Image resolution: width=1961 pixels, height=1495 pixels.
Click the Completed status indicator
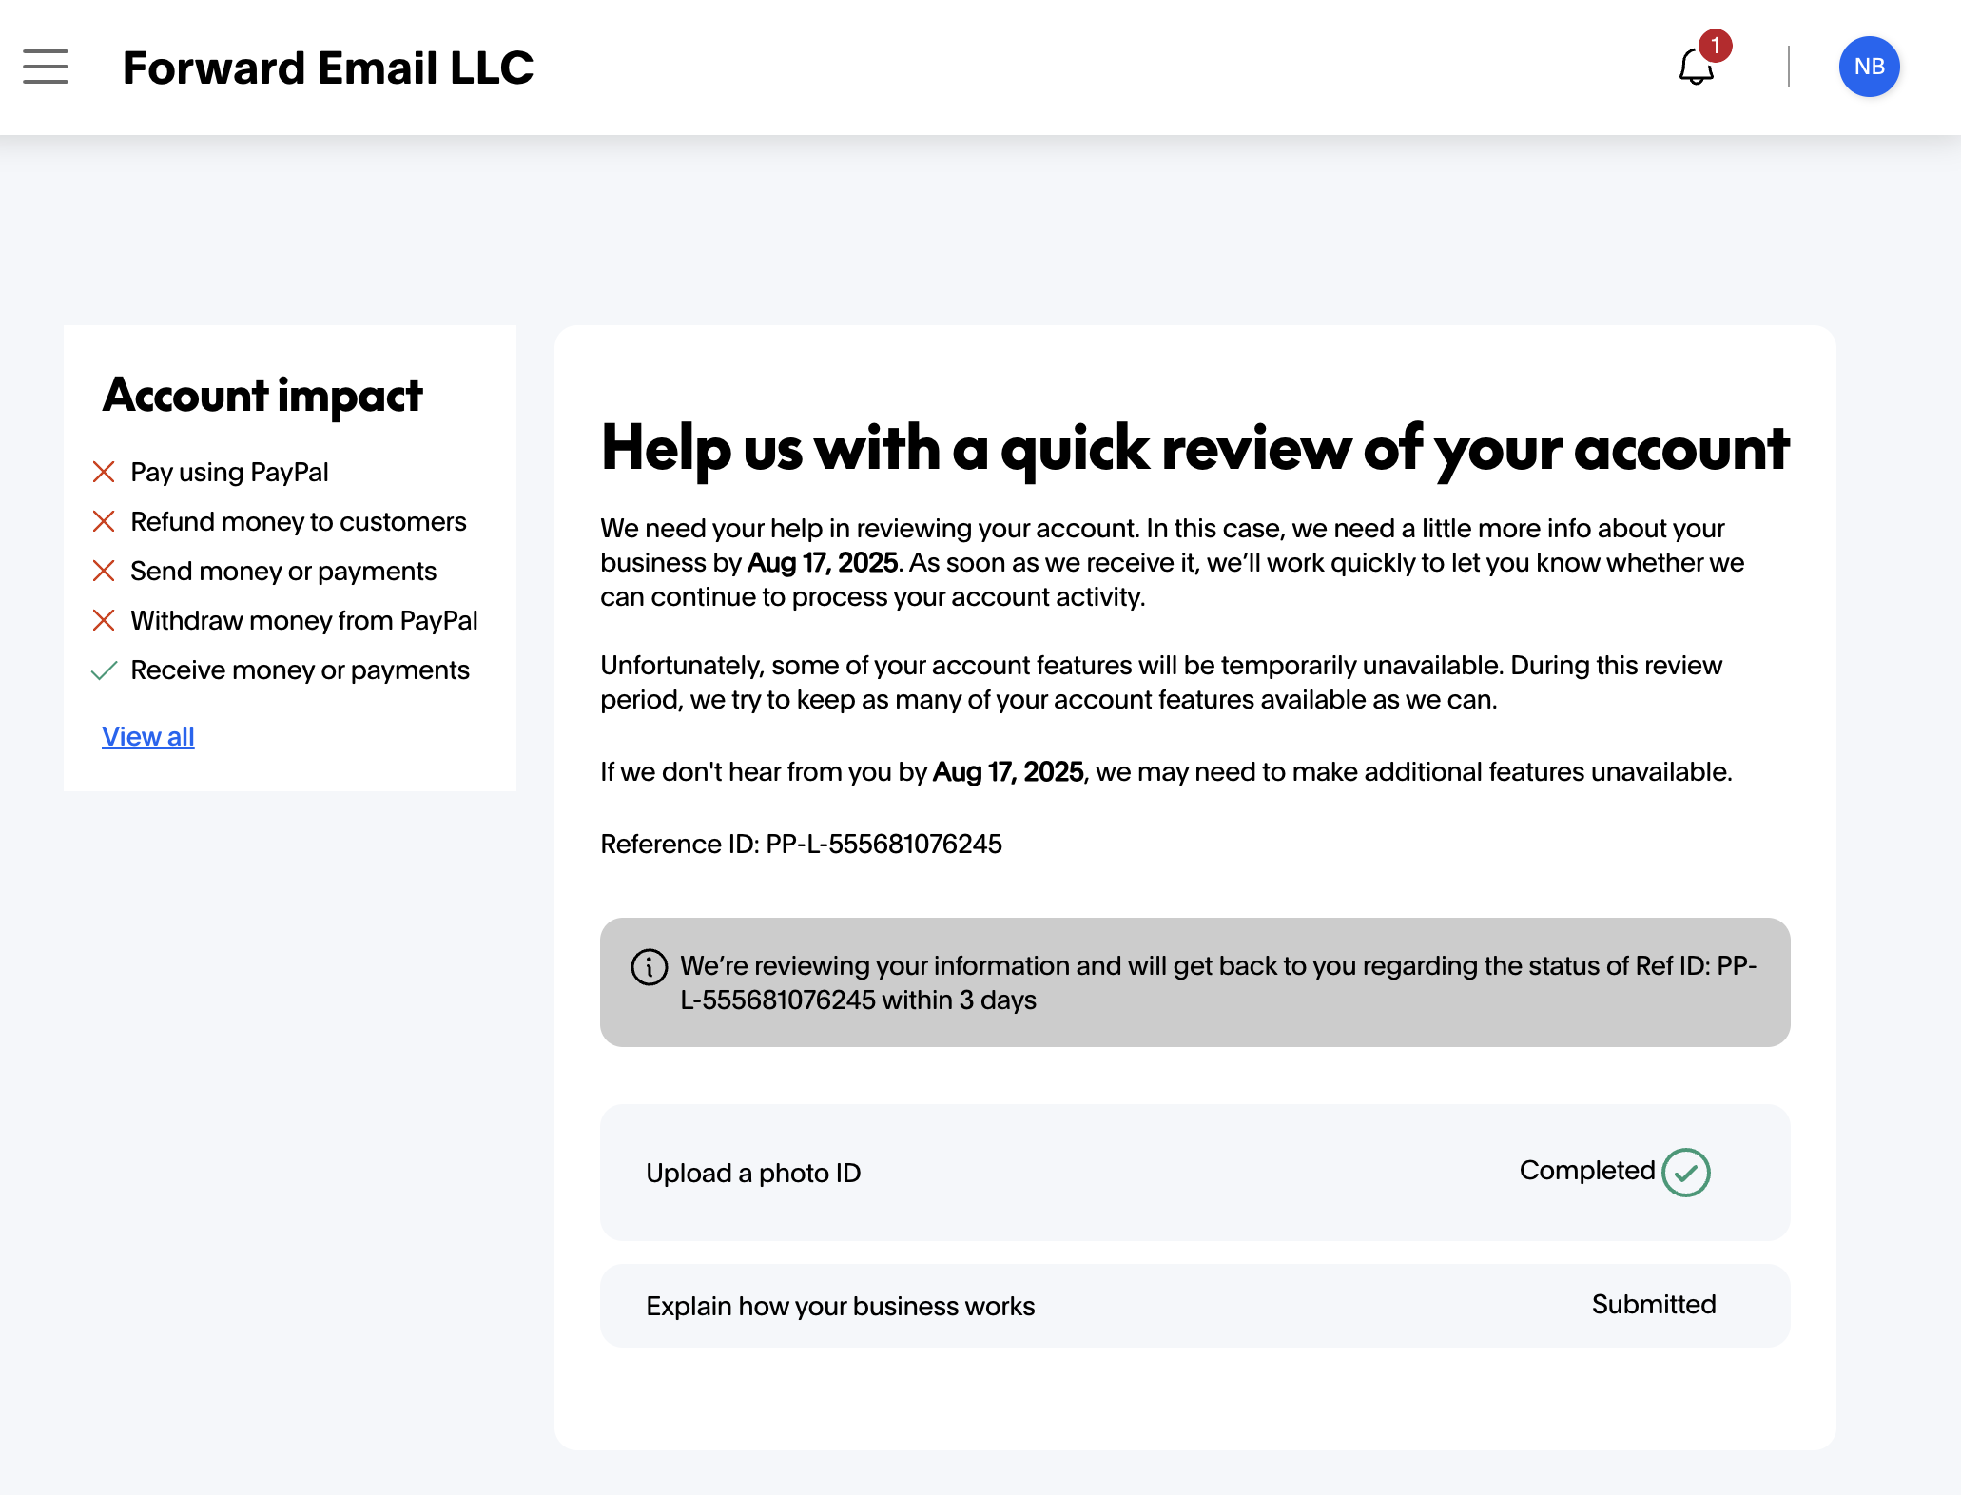(x=1586, y=1171)
